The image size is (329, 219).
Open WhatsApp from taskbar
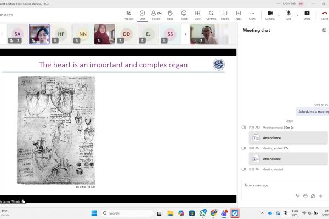tap(203, 213)
